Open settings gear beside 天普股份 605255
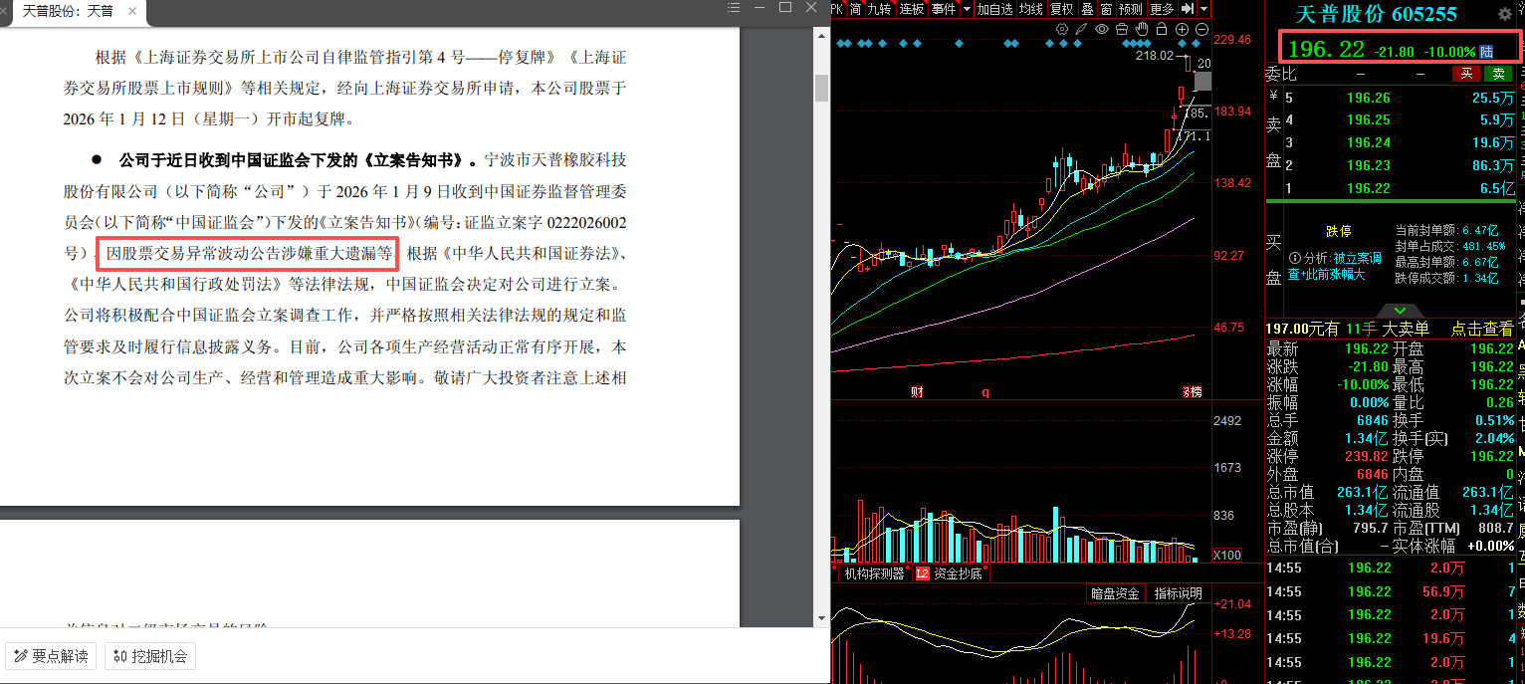This screenshot has height=684, width=1525. [x=1504, y=14]
